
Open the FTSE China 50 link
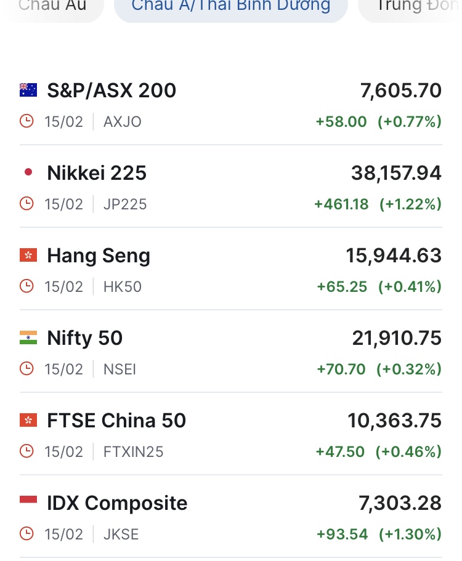point(116,421)
